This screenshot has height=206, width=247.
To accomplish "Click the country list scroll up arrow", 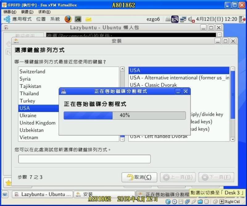I will point(122,69).
